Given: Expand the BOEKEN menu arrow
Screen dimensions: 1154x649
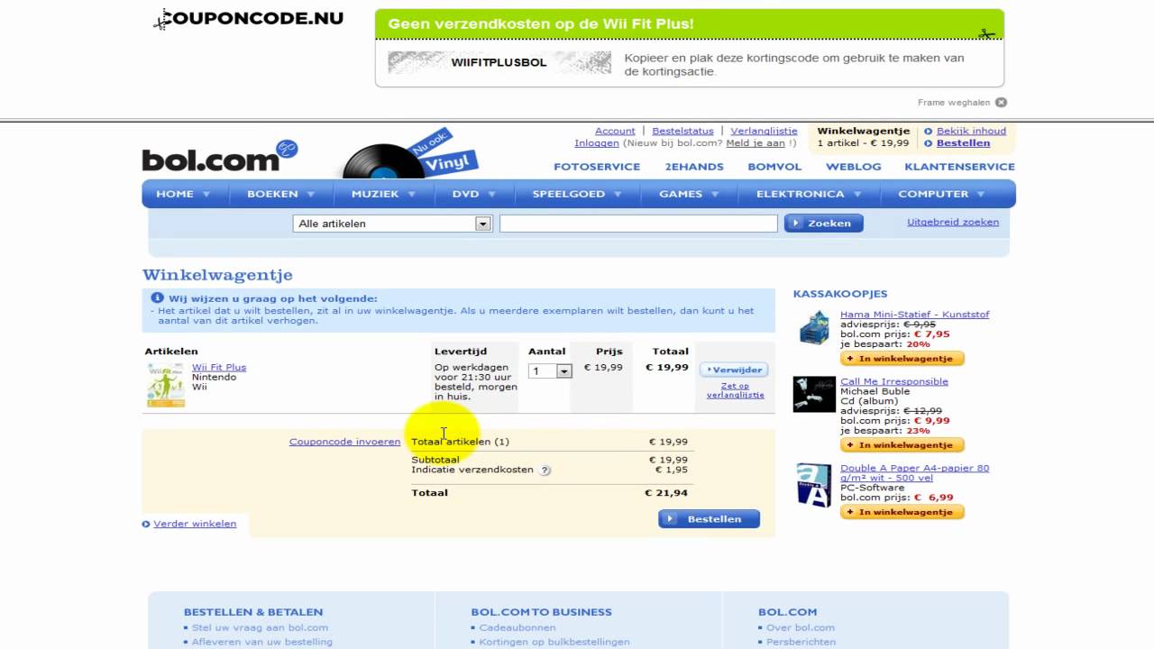Looking at the screenshot, I should pos(311,195).
